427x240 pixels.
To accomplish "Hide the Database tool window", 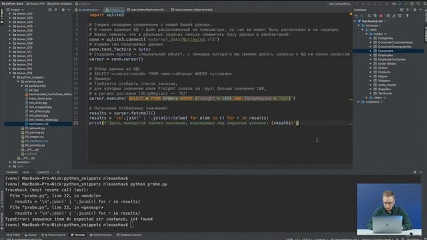I will point(421,10).
